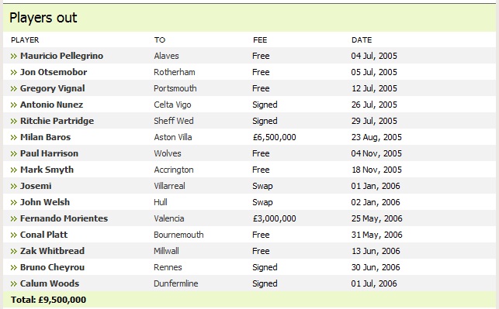Open Gregory Vignal player link
The image size is (499, 309).
click(x=53, y=88)
